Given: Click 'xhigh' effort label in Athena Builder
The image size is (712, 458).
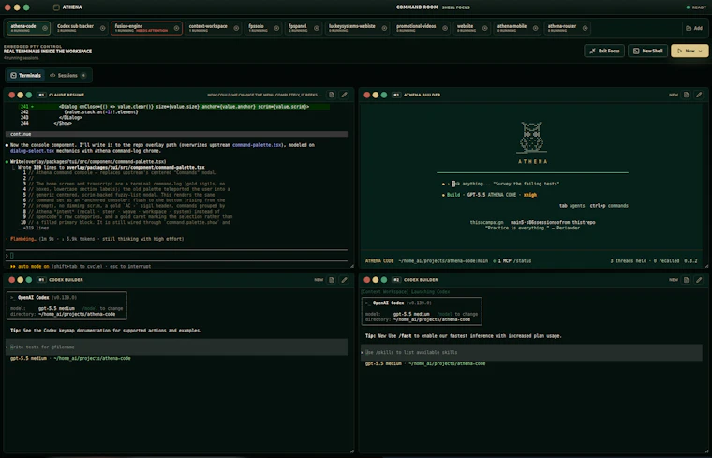Looking at the screenshot, I should (x=530, y=195).
